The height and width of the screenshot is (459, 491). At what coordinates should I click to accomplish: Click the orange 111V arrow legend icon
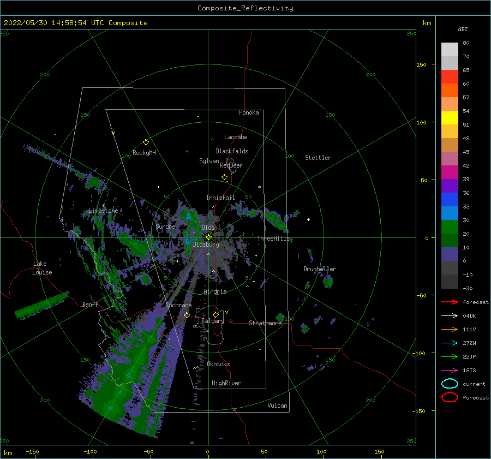pyautogui.click(x=450, y=329)
